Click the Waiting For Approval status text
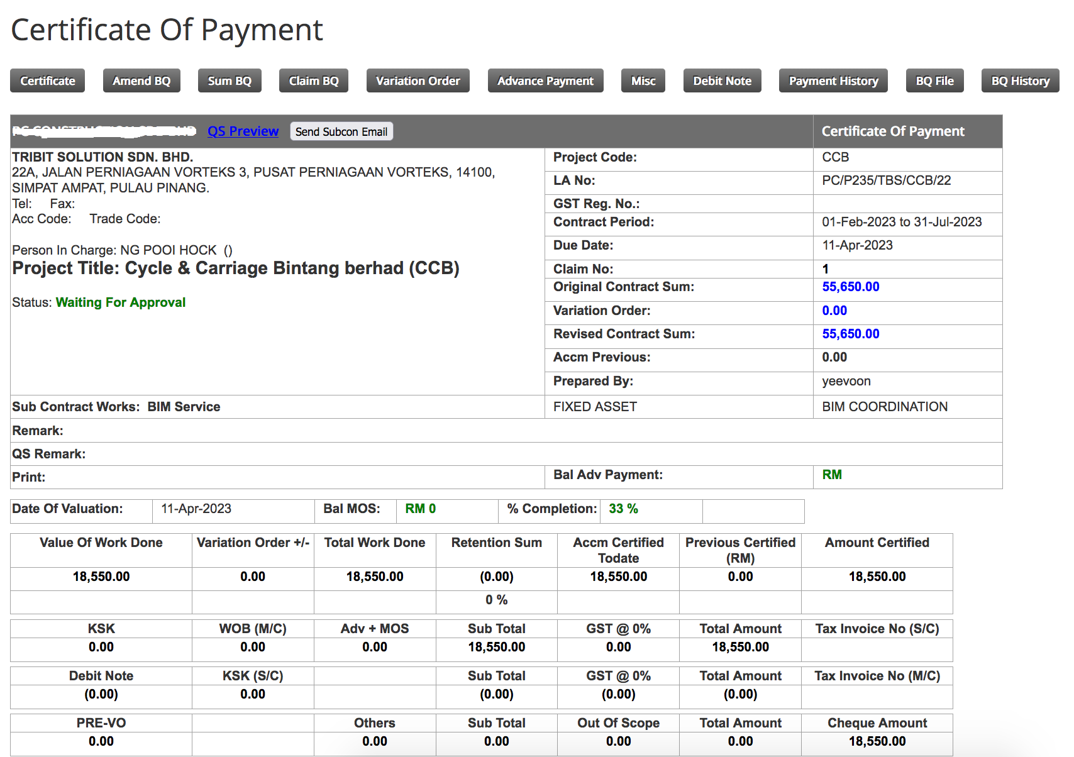 click(x=121, y=302)
